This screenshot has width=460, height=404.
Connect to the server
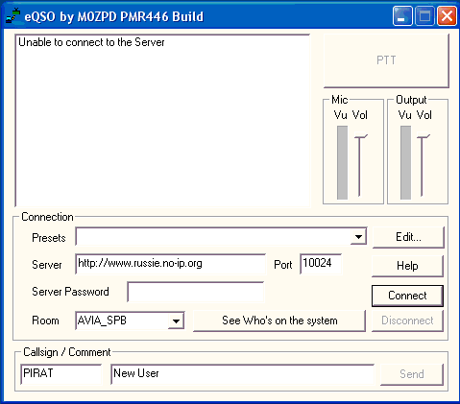407,296
